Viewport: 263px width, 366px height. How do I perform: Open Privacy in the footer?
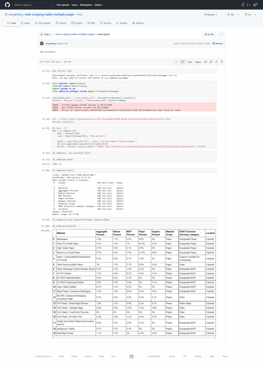(74, 356)
